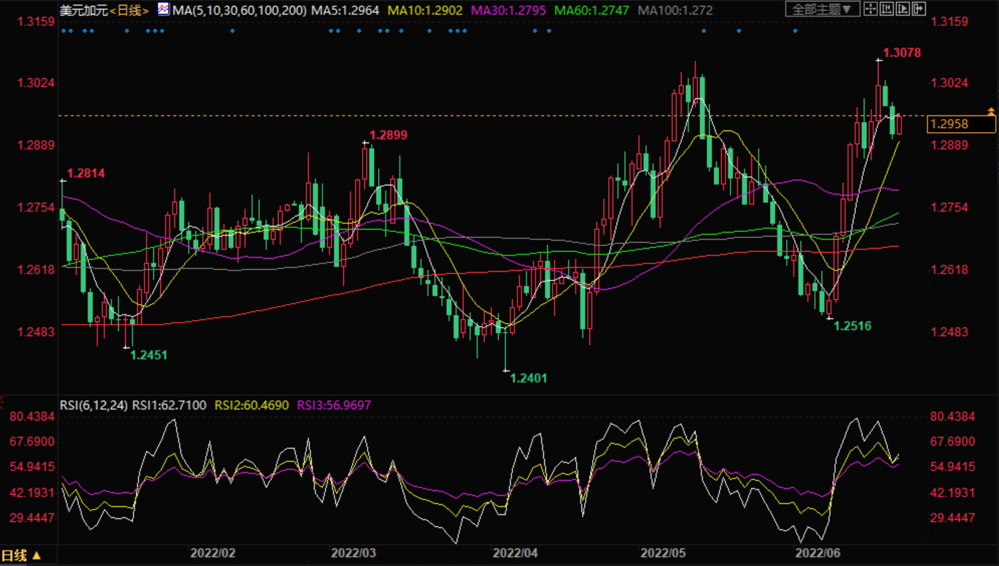This screenshot has width=999, height=566.
Task: Open the <日线> timeframe selector in title
Action: coord(129,10)
